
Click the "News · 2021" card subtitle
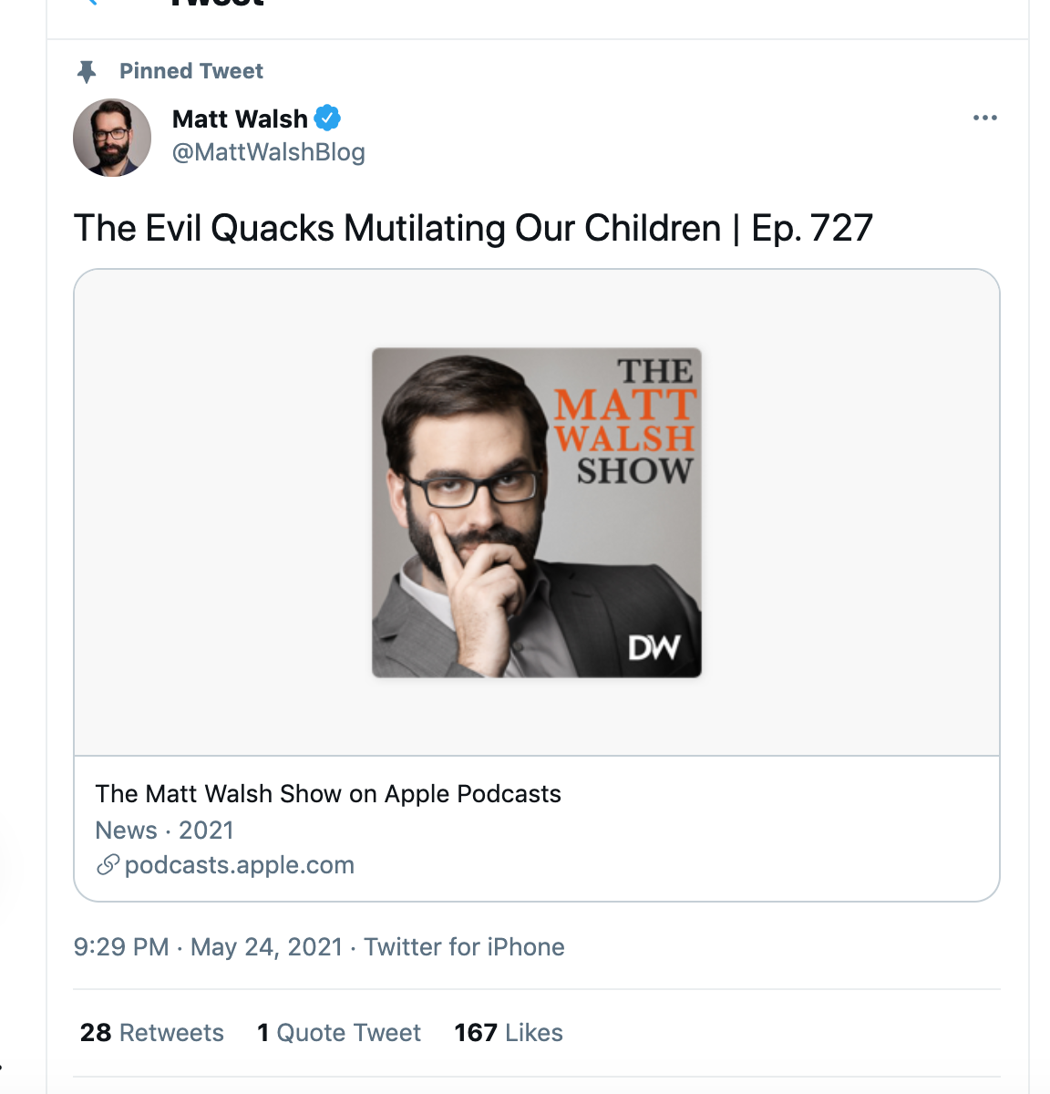coord(165,831)
